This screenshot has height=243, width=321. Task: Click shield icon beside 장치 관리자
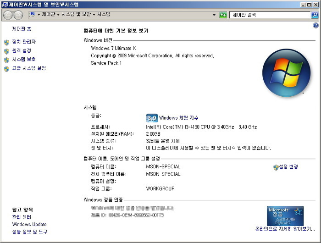coord(7,42)
